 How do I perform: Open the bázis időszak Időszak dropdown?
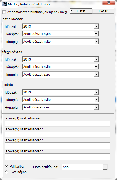click(96, 27)
